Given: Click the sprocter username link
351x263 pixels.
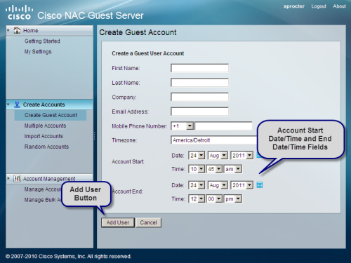Looking at the screenshot, I should (x=294, y=6).
